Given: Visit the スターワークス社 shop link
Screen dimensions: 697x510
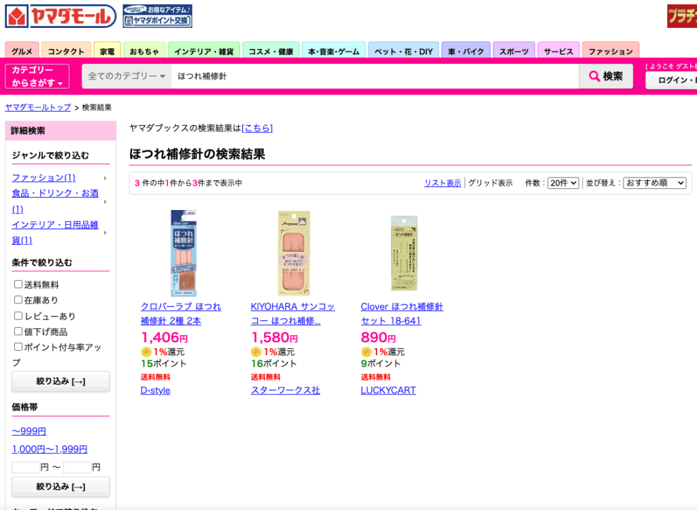Looking at the screenshot, I should [285, 390].
